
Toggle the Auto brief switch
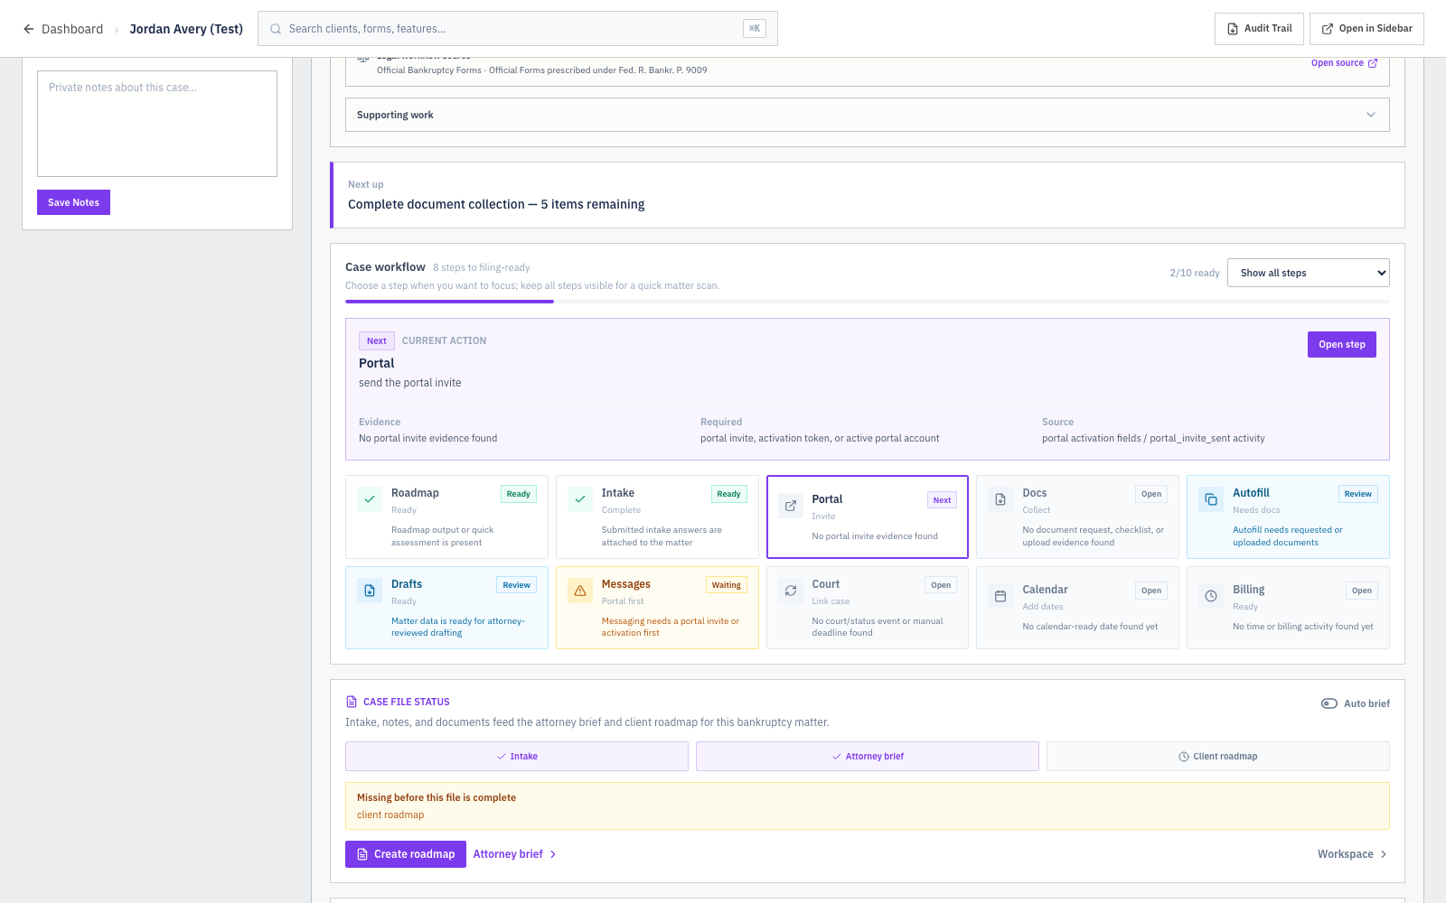(1329, 703)
